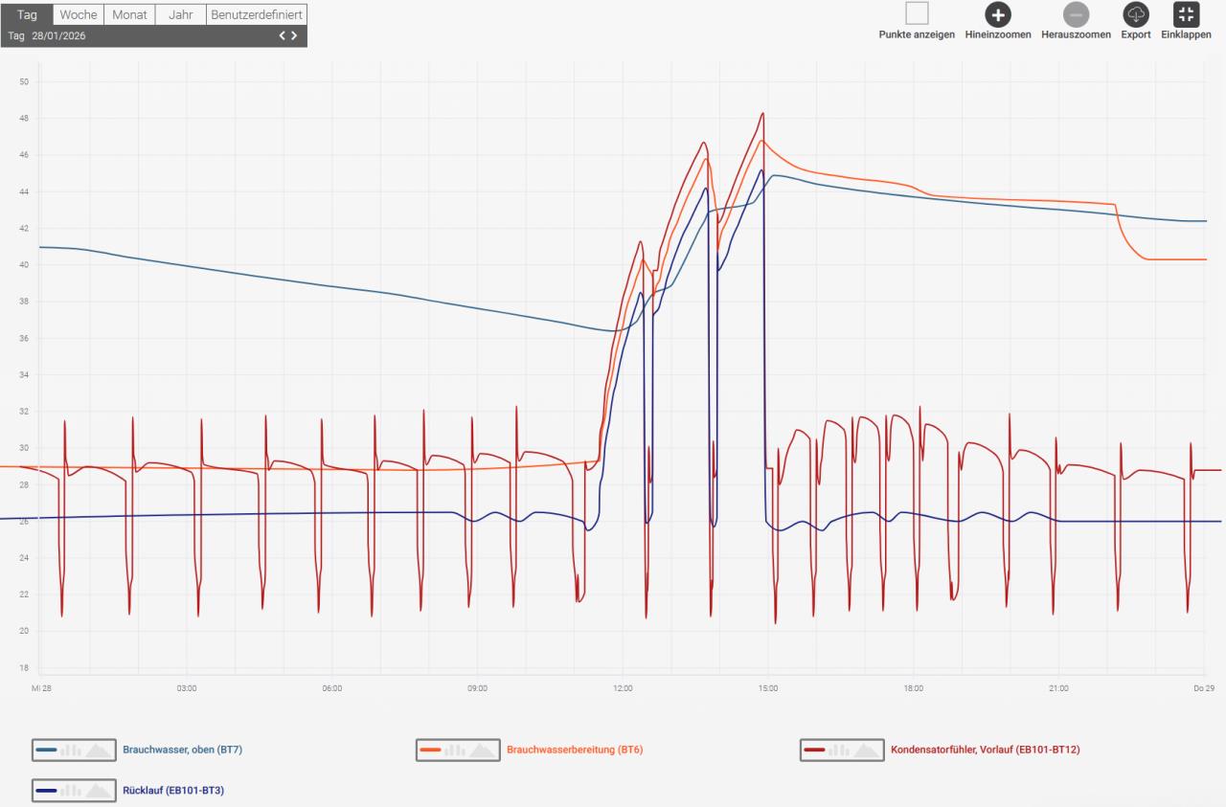Select the Jahr time range
This screenshot has width=1226, height=807.
point(180,14)
